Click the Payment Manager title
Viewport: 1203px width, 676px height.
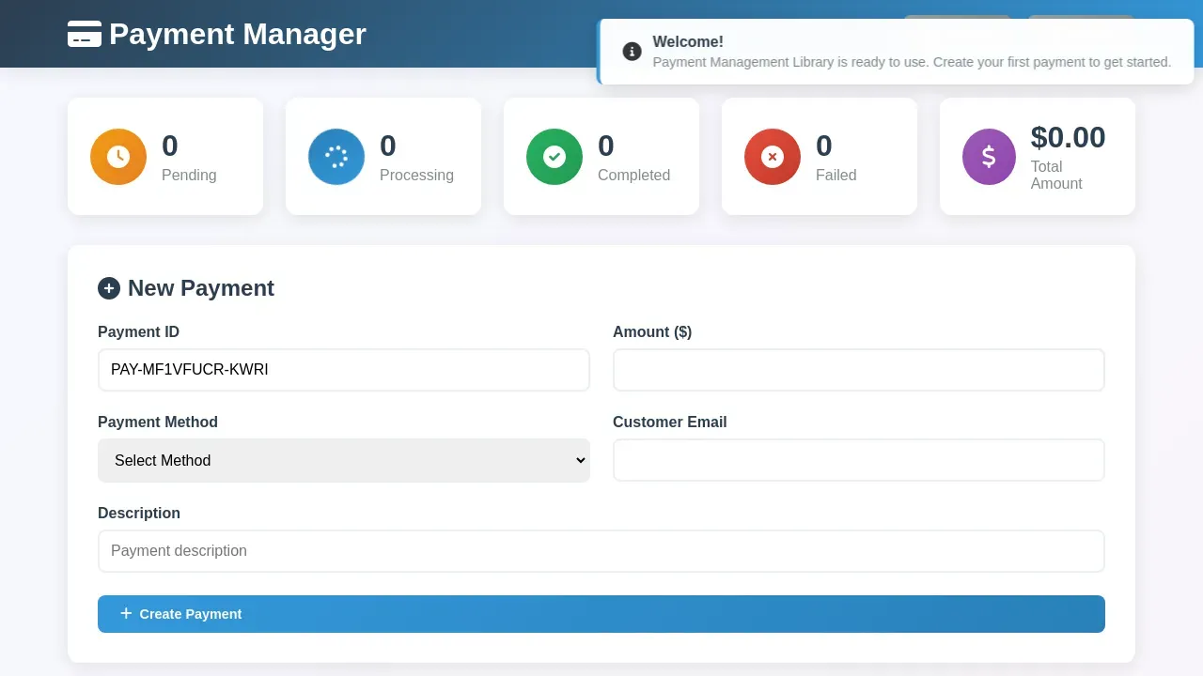pos(237,34)
